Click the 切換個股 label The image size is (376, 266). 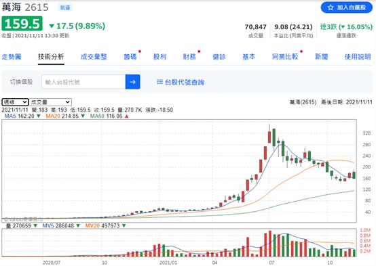tap(21, 82)
